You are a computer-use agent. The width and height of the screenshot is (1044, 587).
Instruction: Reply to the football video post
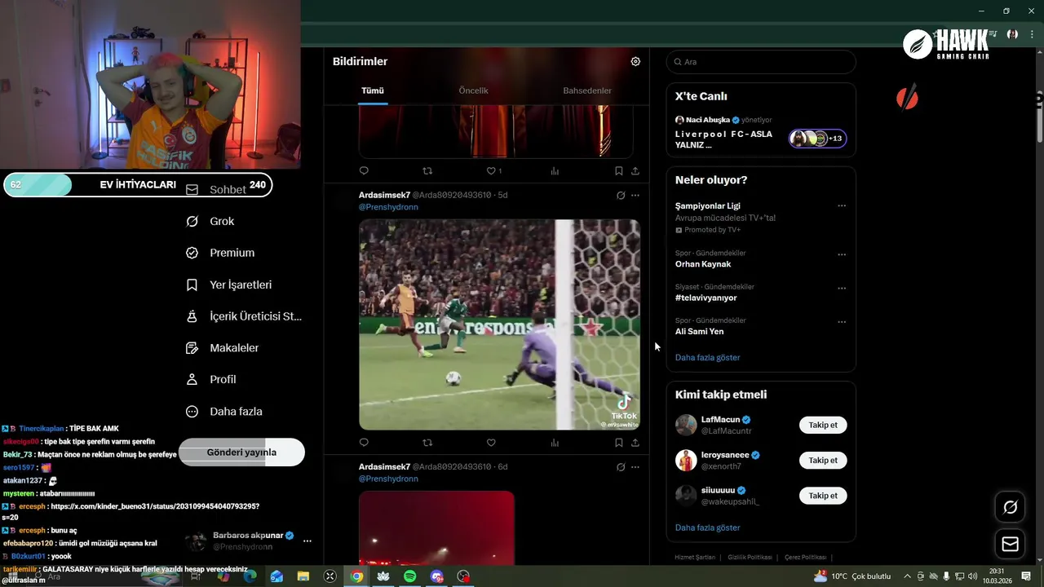coord(364,443)
